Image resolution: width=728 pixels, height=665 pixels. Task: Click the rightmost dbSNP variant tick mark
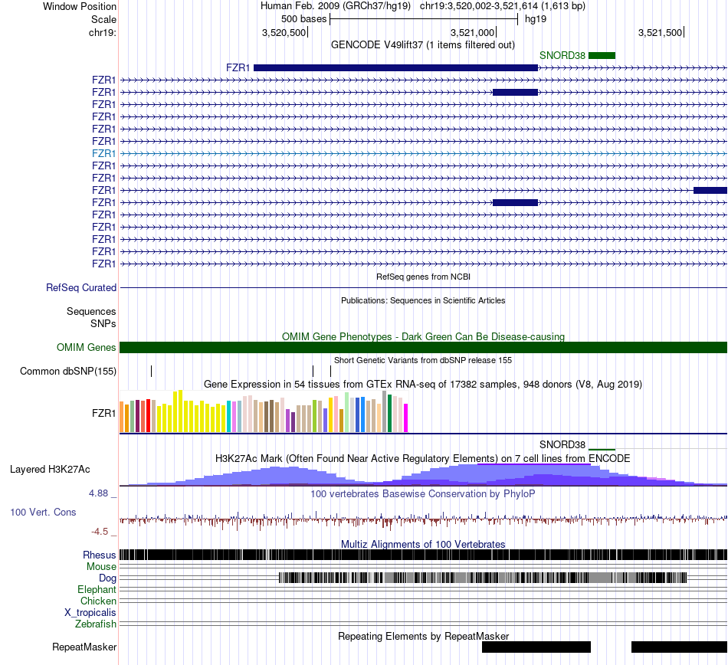(330, 372)
